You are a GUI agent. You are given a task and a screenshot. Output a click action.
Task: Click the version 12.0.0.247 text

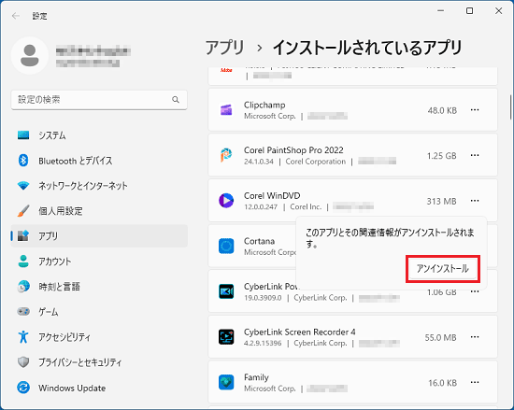click(x=261, y=206)
